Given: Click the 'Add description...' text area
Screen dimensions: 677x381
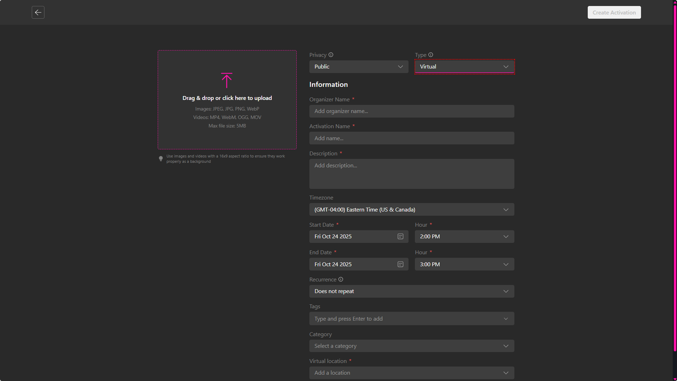Looking at the screenshot, I should pyautogui.click(x=411, y=174).
